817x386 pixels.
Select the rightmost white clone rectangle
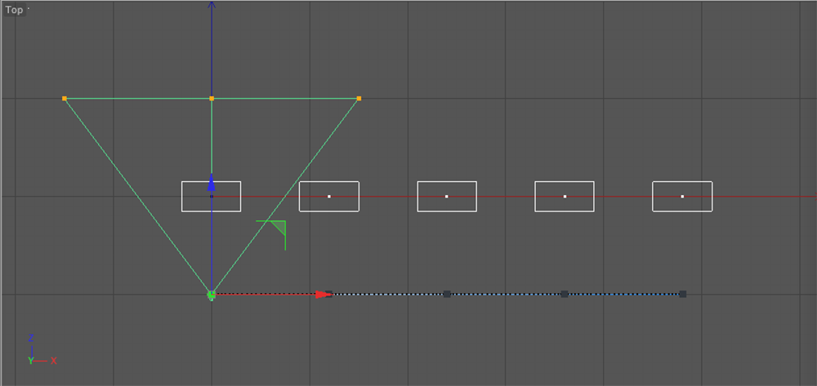(682, 197)
